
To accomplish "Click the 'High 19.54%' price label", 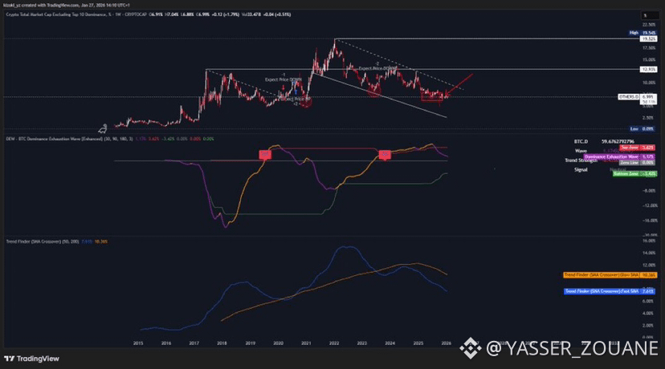I will click(x=642, y=33).
